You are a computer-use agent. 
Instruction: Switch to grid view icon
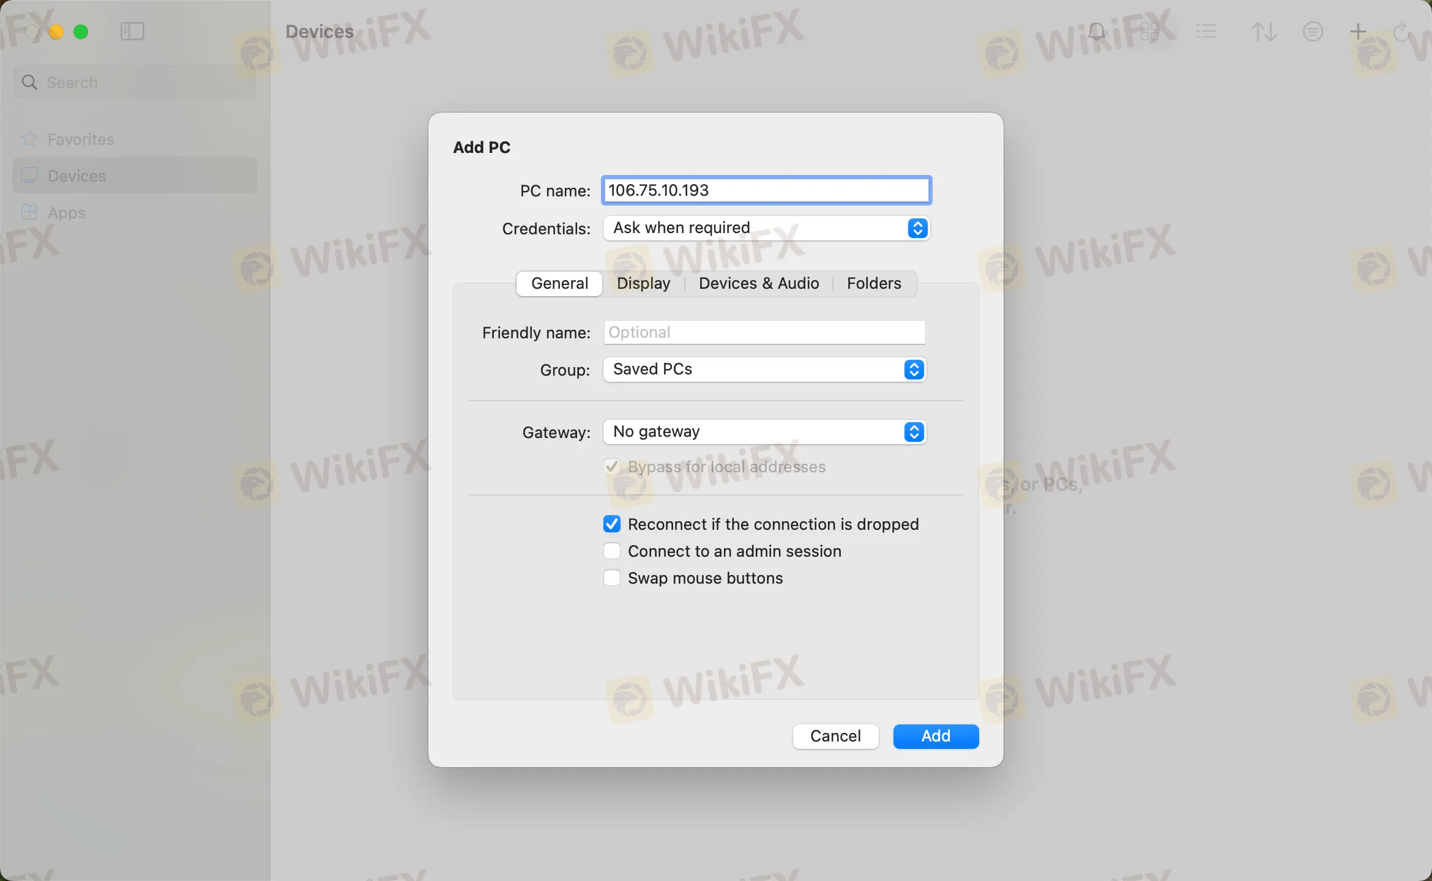[1150, 31]
